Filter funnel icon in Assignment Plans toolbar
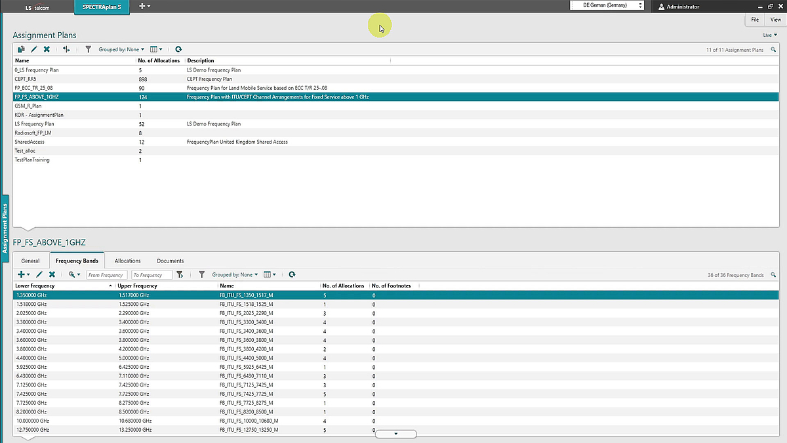The image size is (787, 443). tap(89, 49)
